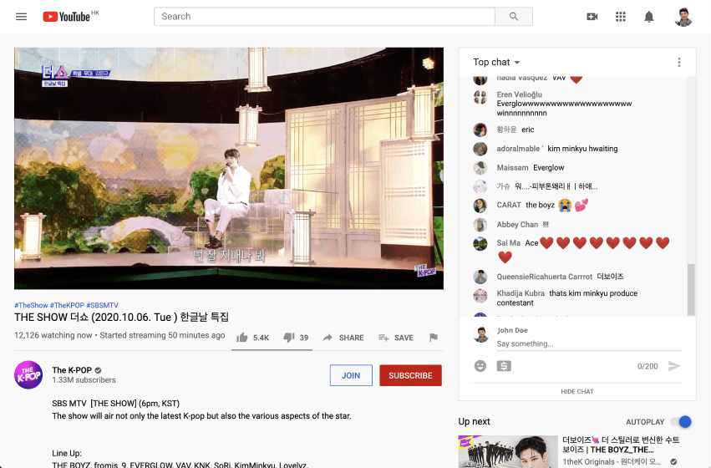Screen dimensions: 711x468
Task: Click the SHARE label
Action: coord(352,338)
